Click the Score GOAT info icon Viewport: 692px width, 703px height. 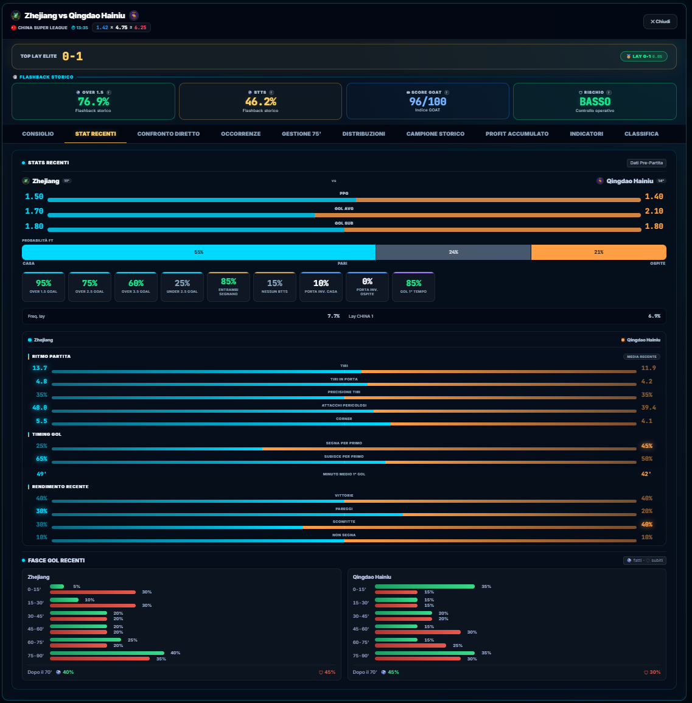(x=446, y=93)
